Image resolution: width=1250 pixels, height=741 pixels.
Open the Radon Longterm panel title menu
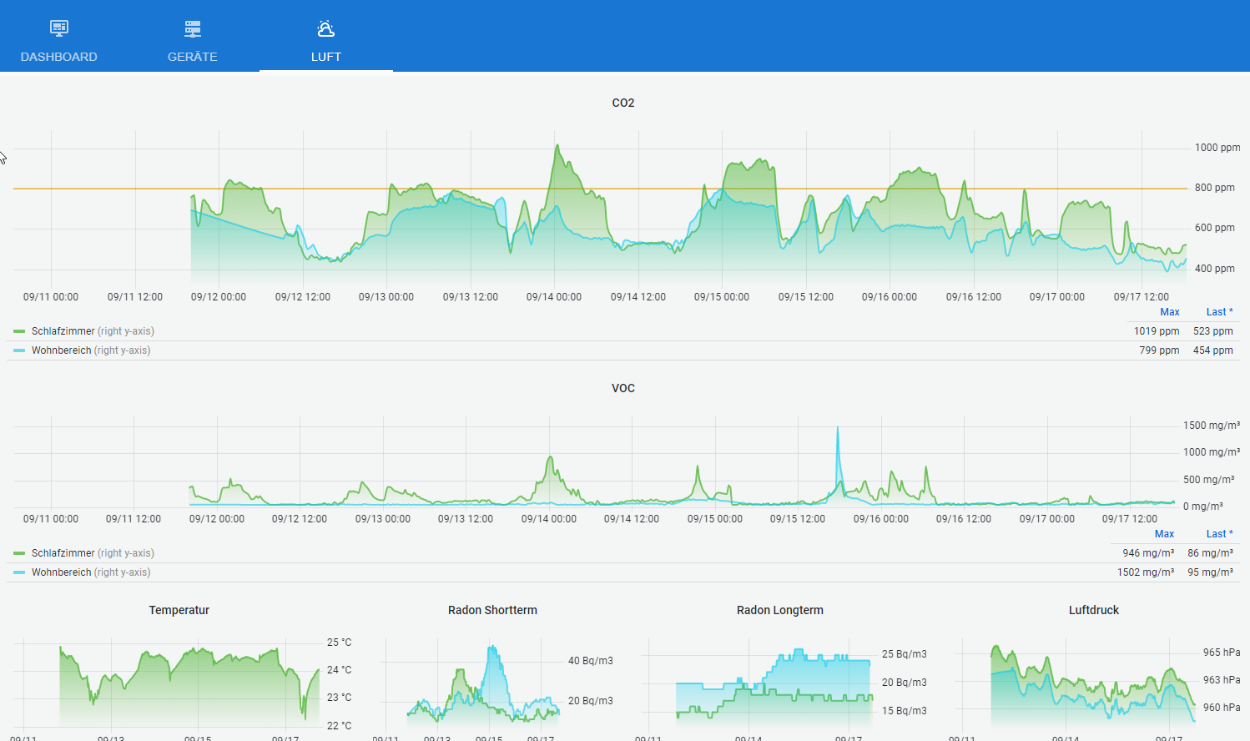780,610
